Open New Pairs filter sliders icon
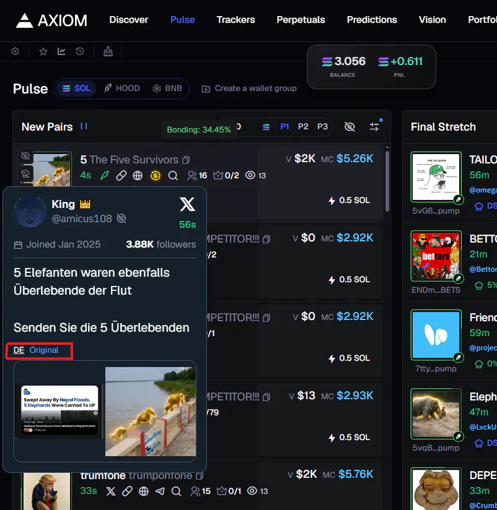497x510 pixels. 374,126
